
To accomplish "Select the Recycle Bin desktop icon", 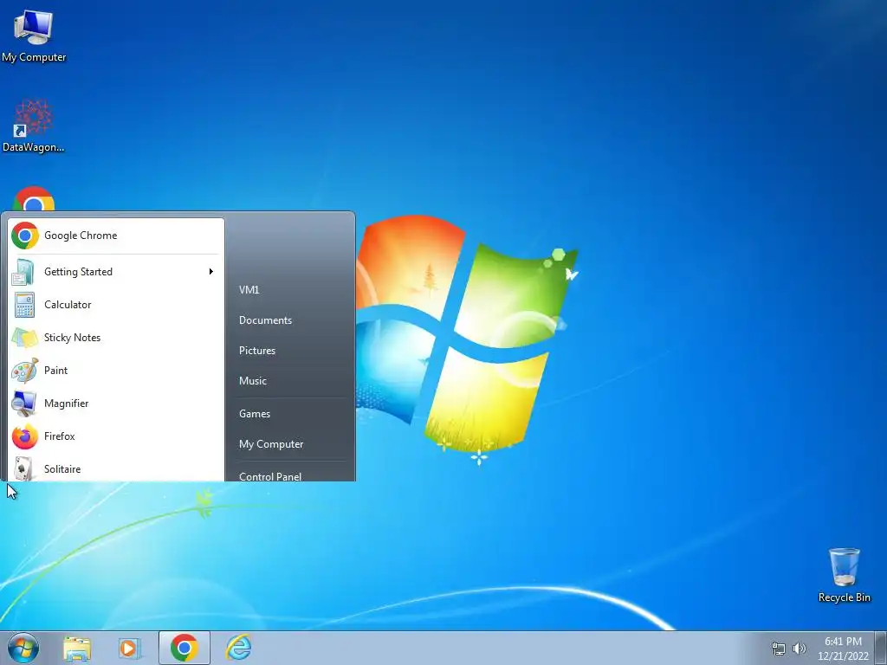I will point(844,575).
